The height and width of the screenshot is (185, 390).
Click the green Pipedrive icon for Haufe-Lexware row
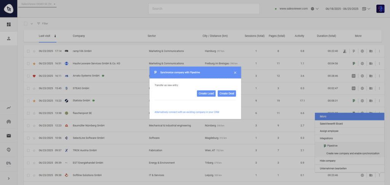tap(354, 64)
